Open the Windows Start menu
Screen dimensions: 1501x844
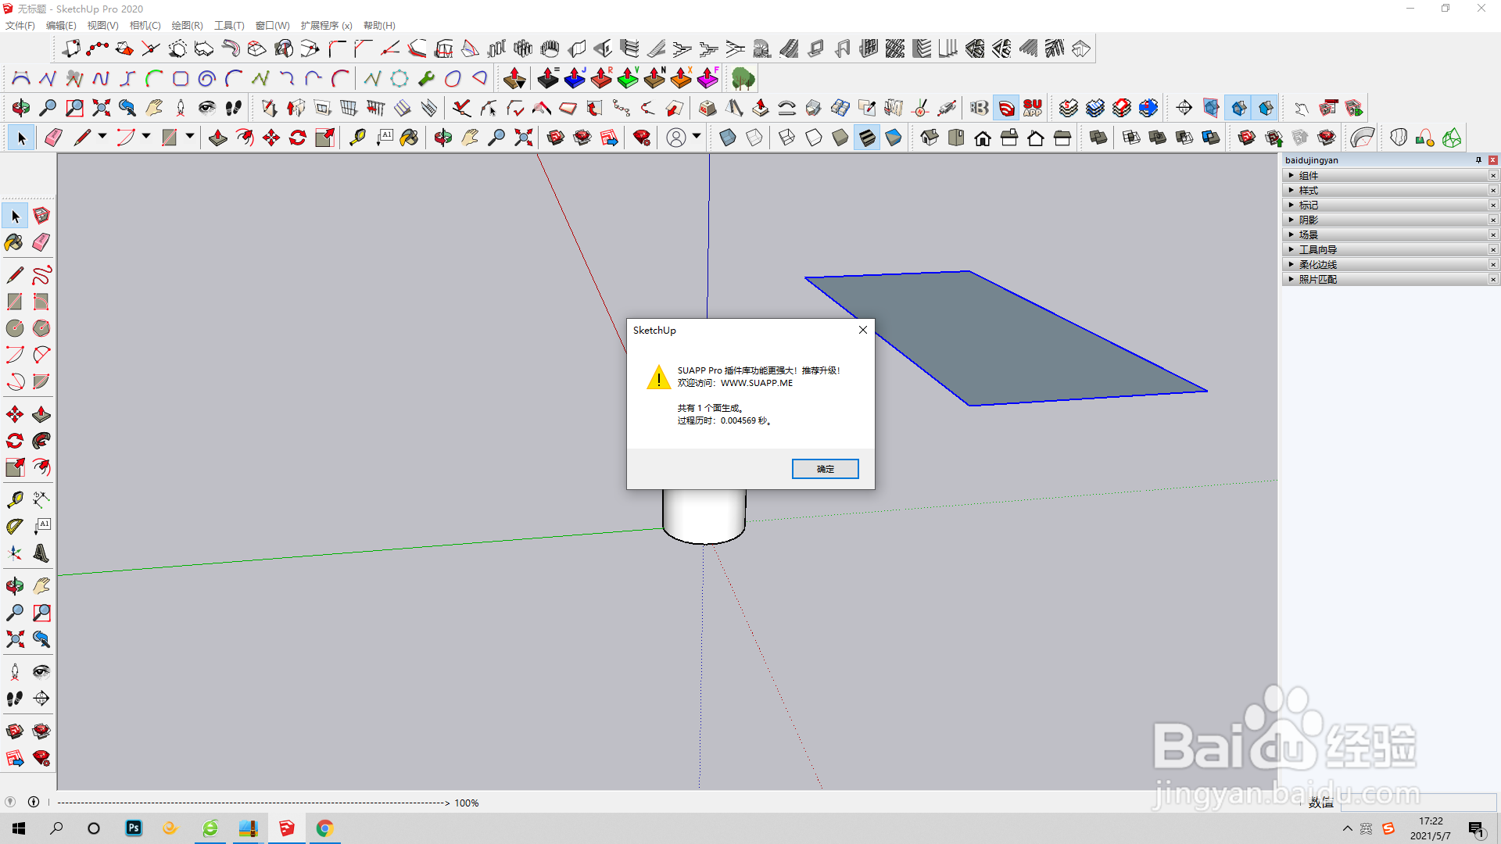coord(19,828)
